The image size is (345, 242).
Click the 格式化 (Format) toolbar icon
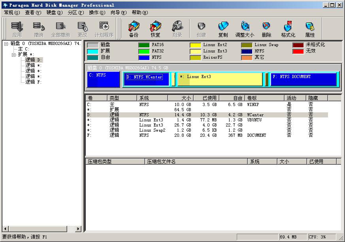[x=288, y=29]
